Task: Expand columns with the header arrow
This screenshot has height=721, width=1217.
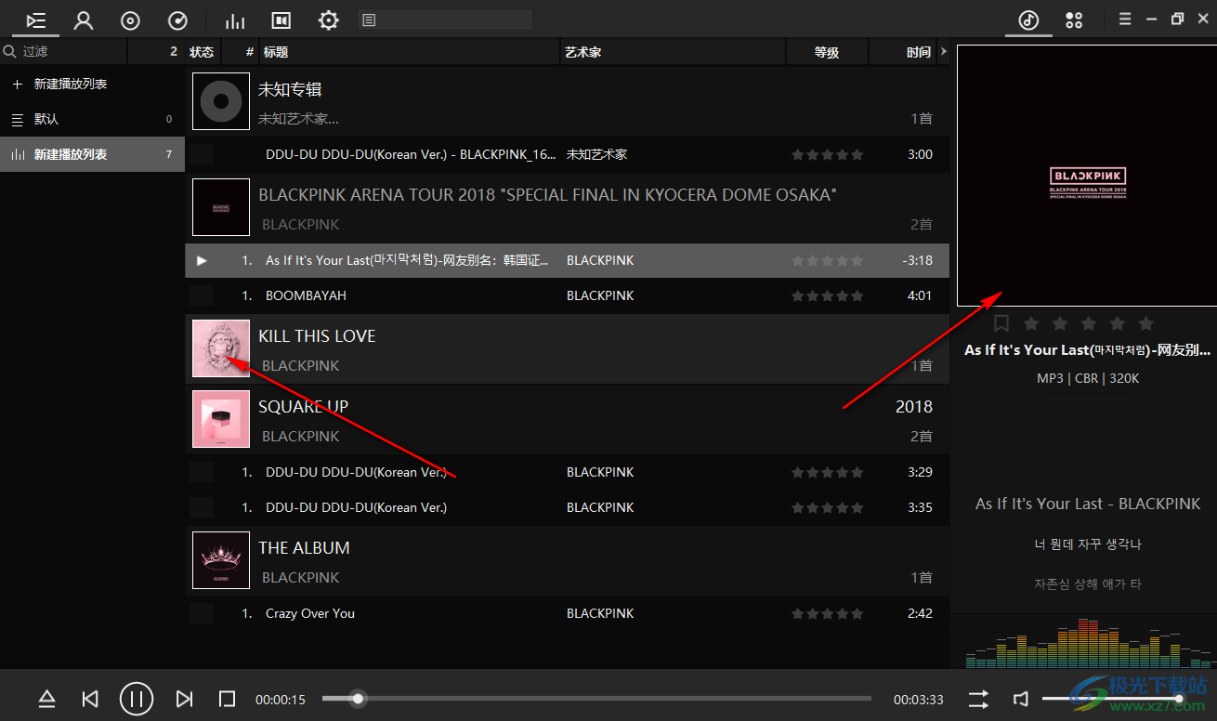Action: coord(944,52)
